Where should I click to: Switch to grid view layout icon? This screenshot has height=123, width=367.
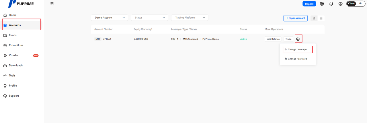pos(314,18)
